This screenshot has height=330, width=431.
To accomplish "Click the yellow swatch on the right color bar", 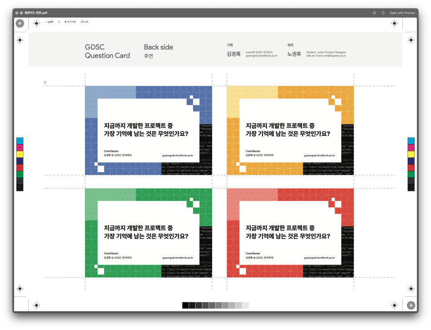I will [411, 154].
